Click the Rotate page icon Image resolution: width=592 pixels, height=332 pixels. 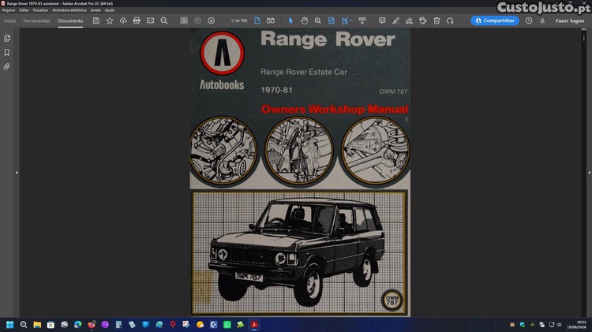(450, 21)
